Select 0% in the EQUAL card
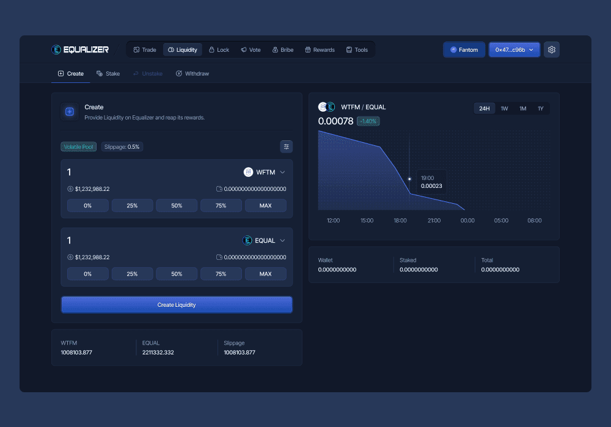The height and width of the screenshot is (427, 611). click(87, 274)
